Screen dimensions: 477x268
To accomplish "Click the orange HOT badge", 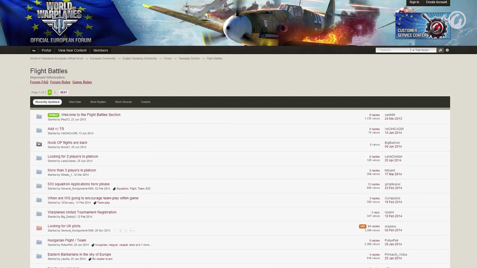I will [x=363, y=226].
